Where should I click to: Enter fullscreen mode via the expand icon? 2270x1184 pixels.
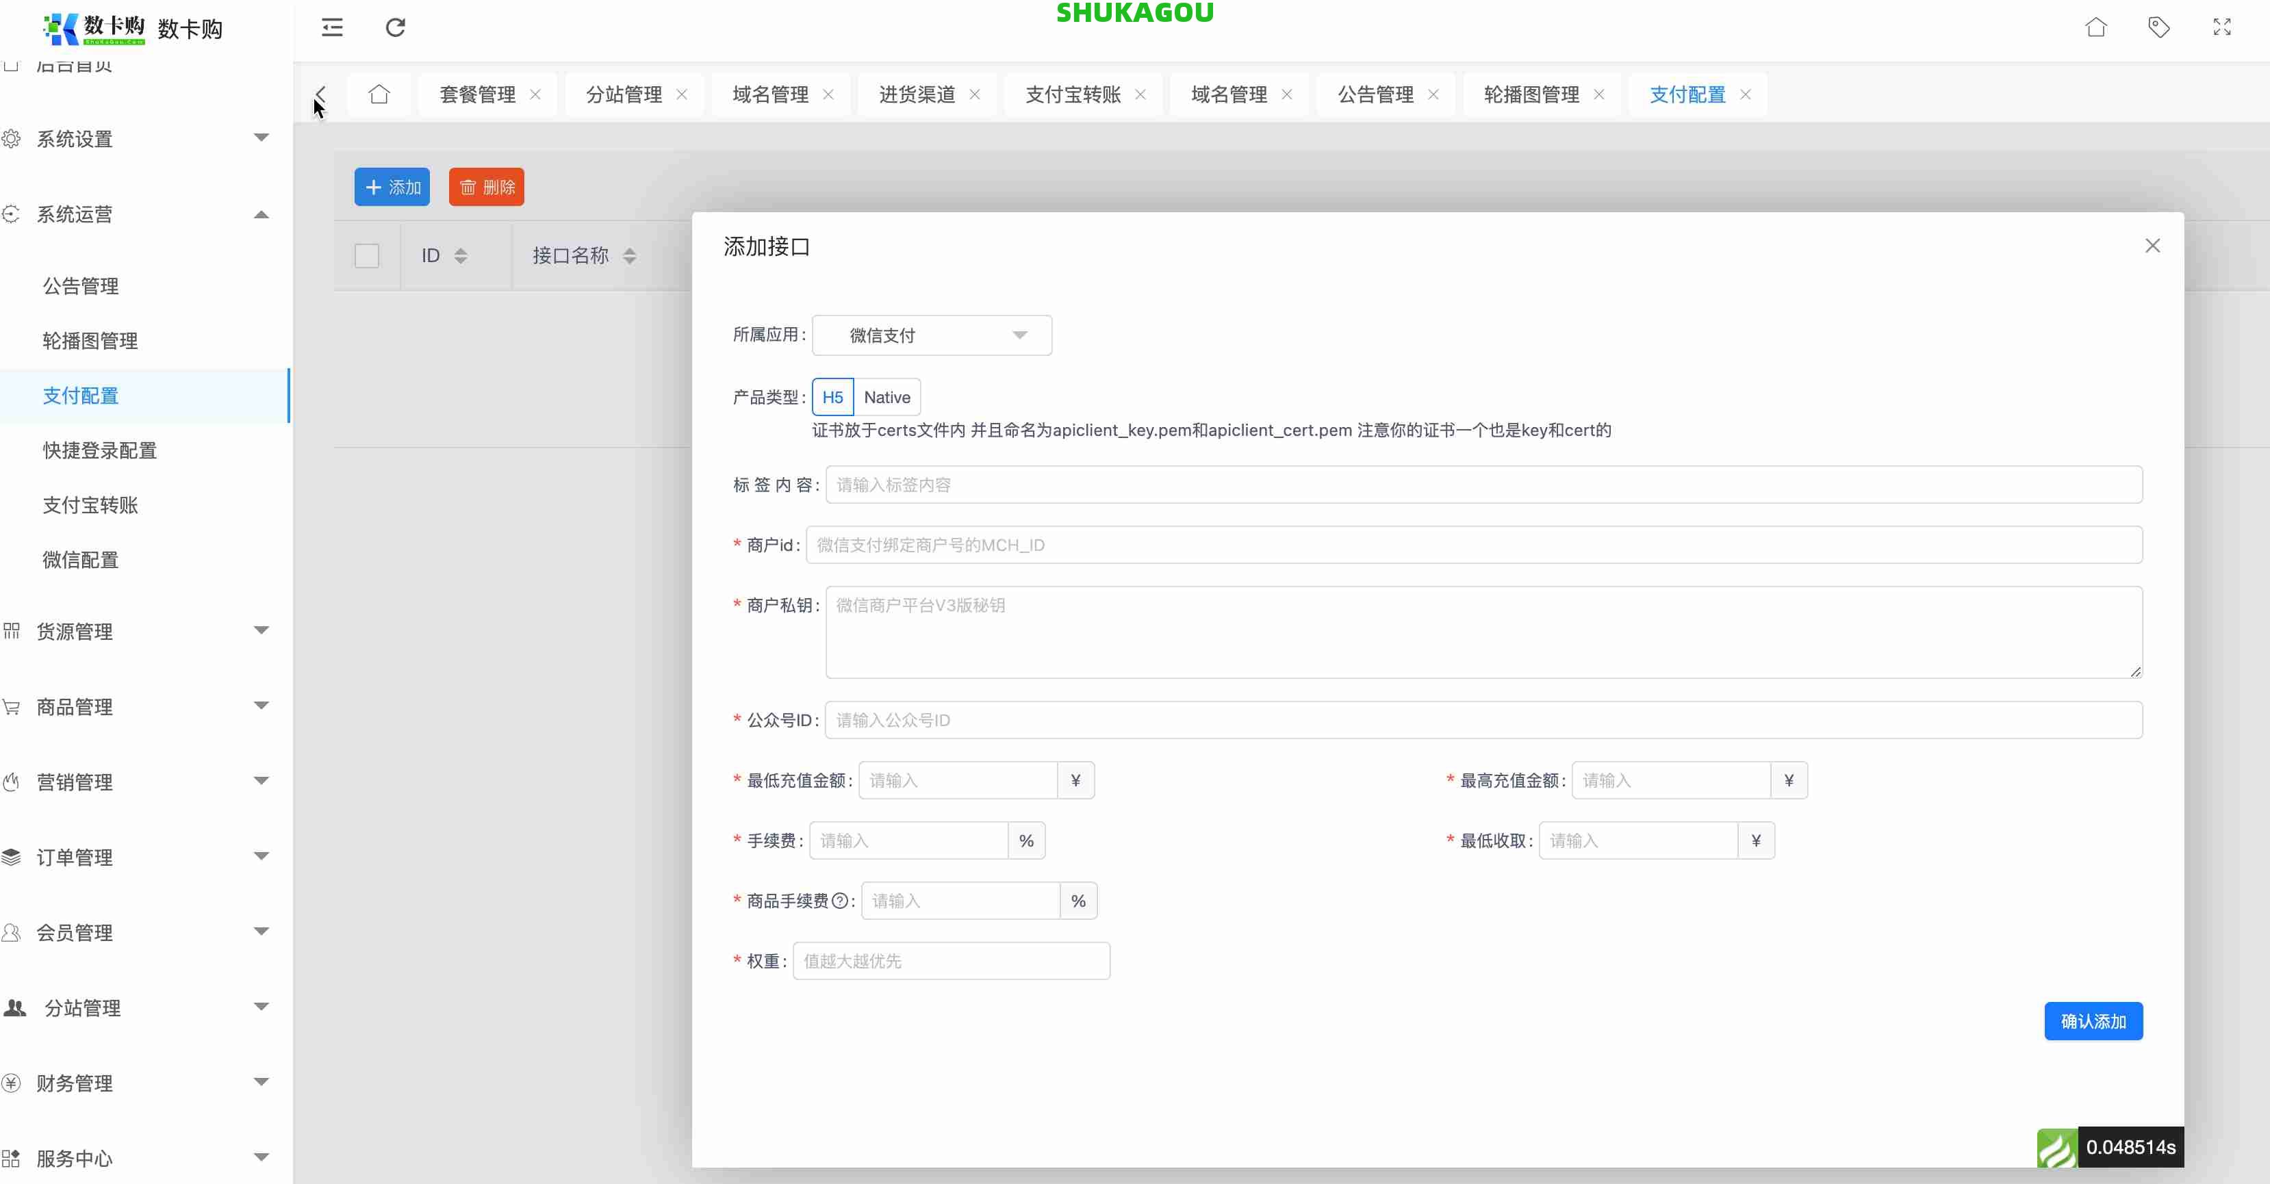tap(2222, 27)
